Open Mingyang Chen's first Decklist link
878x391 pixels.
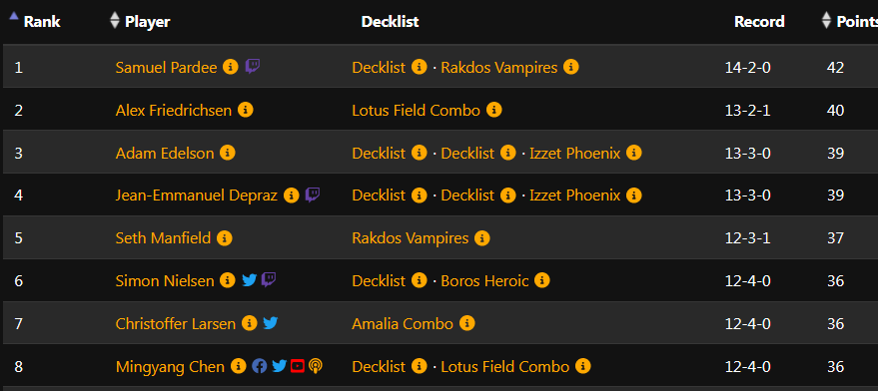point(379,367)
